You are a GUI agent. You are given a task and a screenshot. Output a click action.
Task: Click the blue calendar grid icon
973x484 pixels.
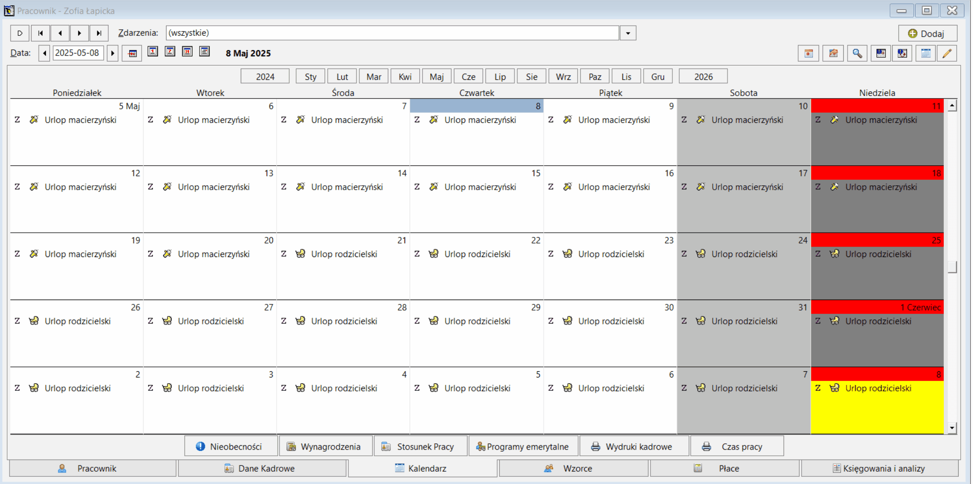click(926, 54)
